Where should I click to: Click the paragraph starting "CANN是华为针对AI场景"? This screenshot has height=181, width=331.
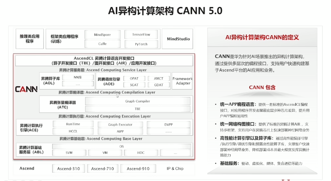click(x=262, y=63)
